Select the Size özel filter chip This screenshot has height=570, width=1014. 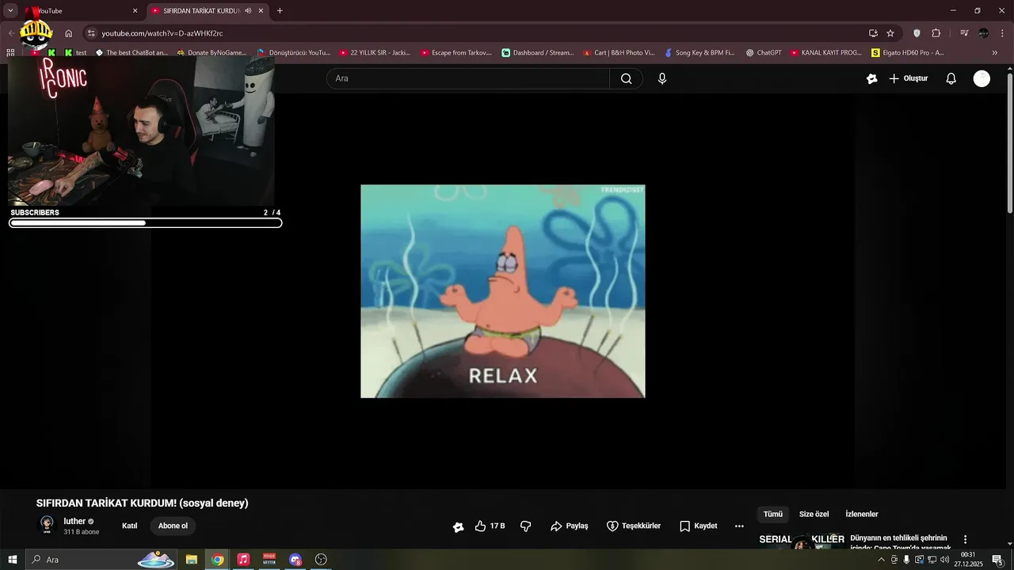(814, 515)
